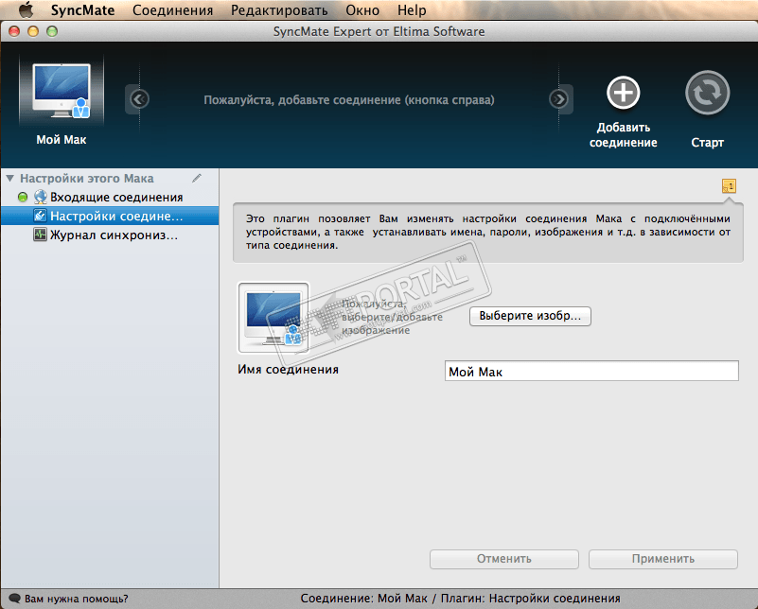Viewport: 758px width, 609px height.
Task: Click the Применить button
Action: pos(663,559)
